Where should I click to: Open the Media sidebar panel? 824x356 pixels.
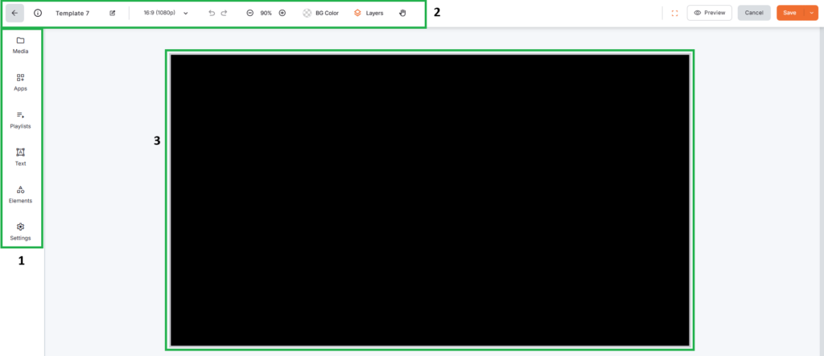[21, 45]
